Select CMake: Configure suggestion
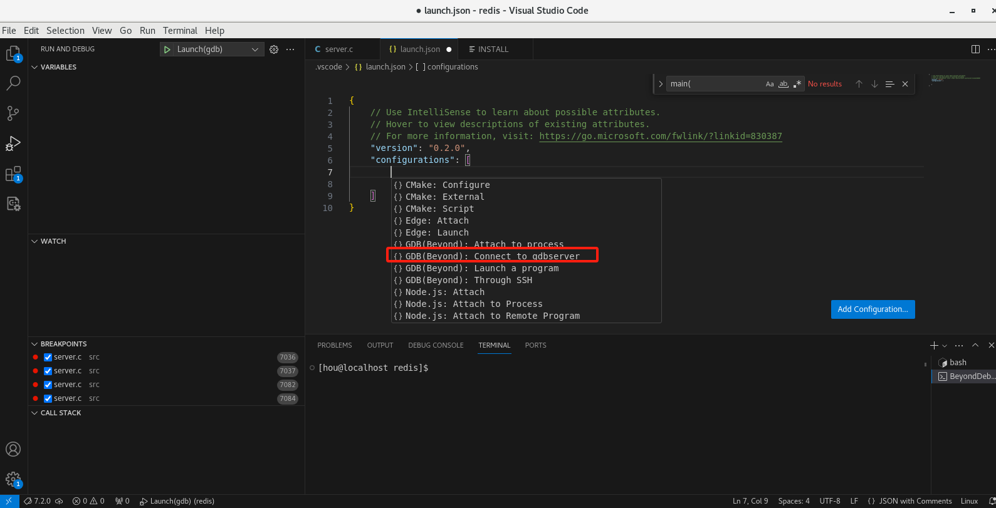Screen dimensions: 996x508 tap(526, 185)
